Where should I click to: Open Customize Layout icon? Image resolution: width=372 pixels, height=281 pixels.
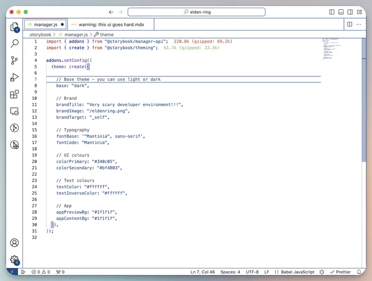point(359,12)
